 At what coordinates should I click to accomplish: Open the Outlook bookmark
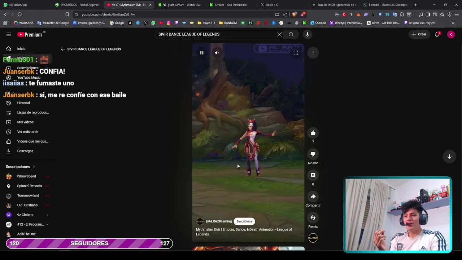318,23
